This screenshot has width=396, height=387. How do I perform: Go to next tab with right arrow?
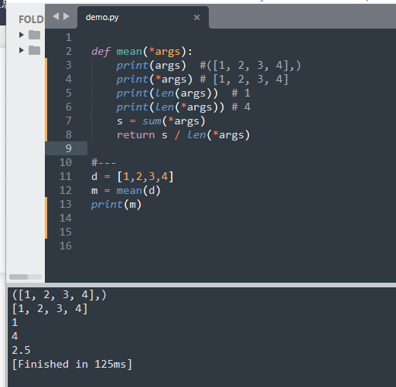click(x=67, y=16)
